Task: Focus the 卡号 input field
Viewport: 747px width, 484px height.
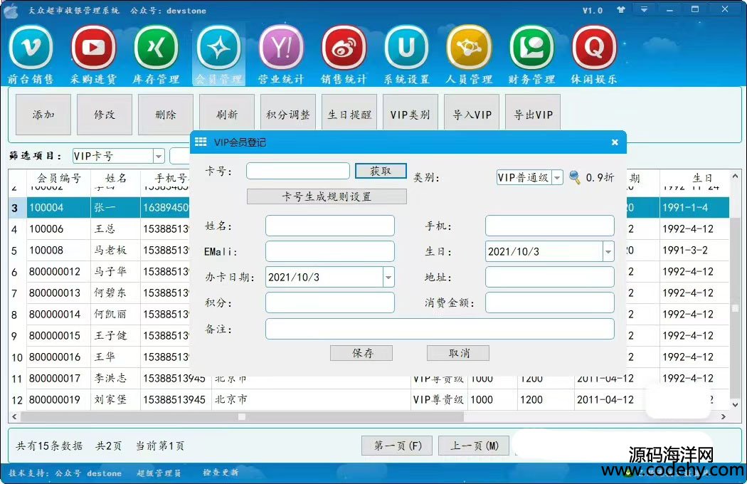Action: tap(298, 171)
